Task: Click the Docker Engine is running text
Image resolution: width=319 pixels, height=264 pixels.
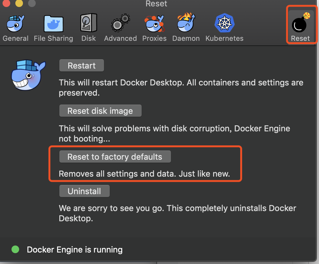Action: [x=74, y=249]
